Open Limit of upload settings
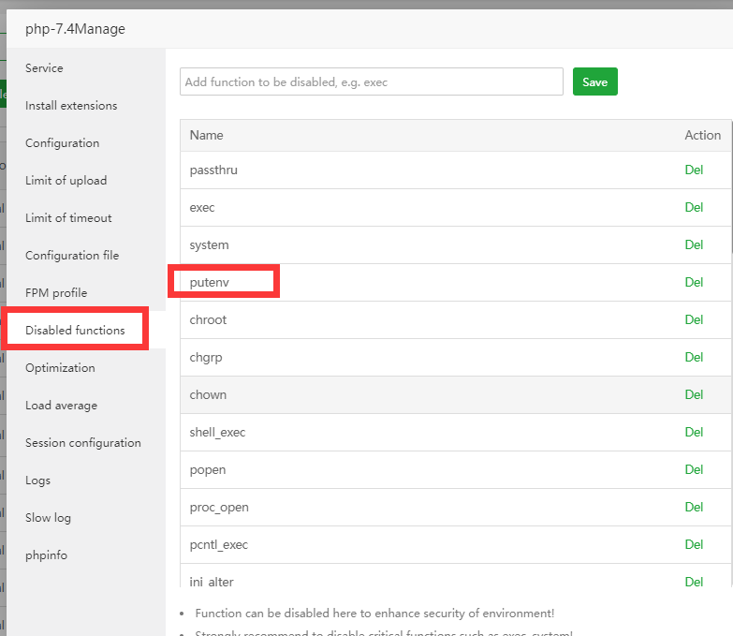 click(x=66, y=181)
